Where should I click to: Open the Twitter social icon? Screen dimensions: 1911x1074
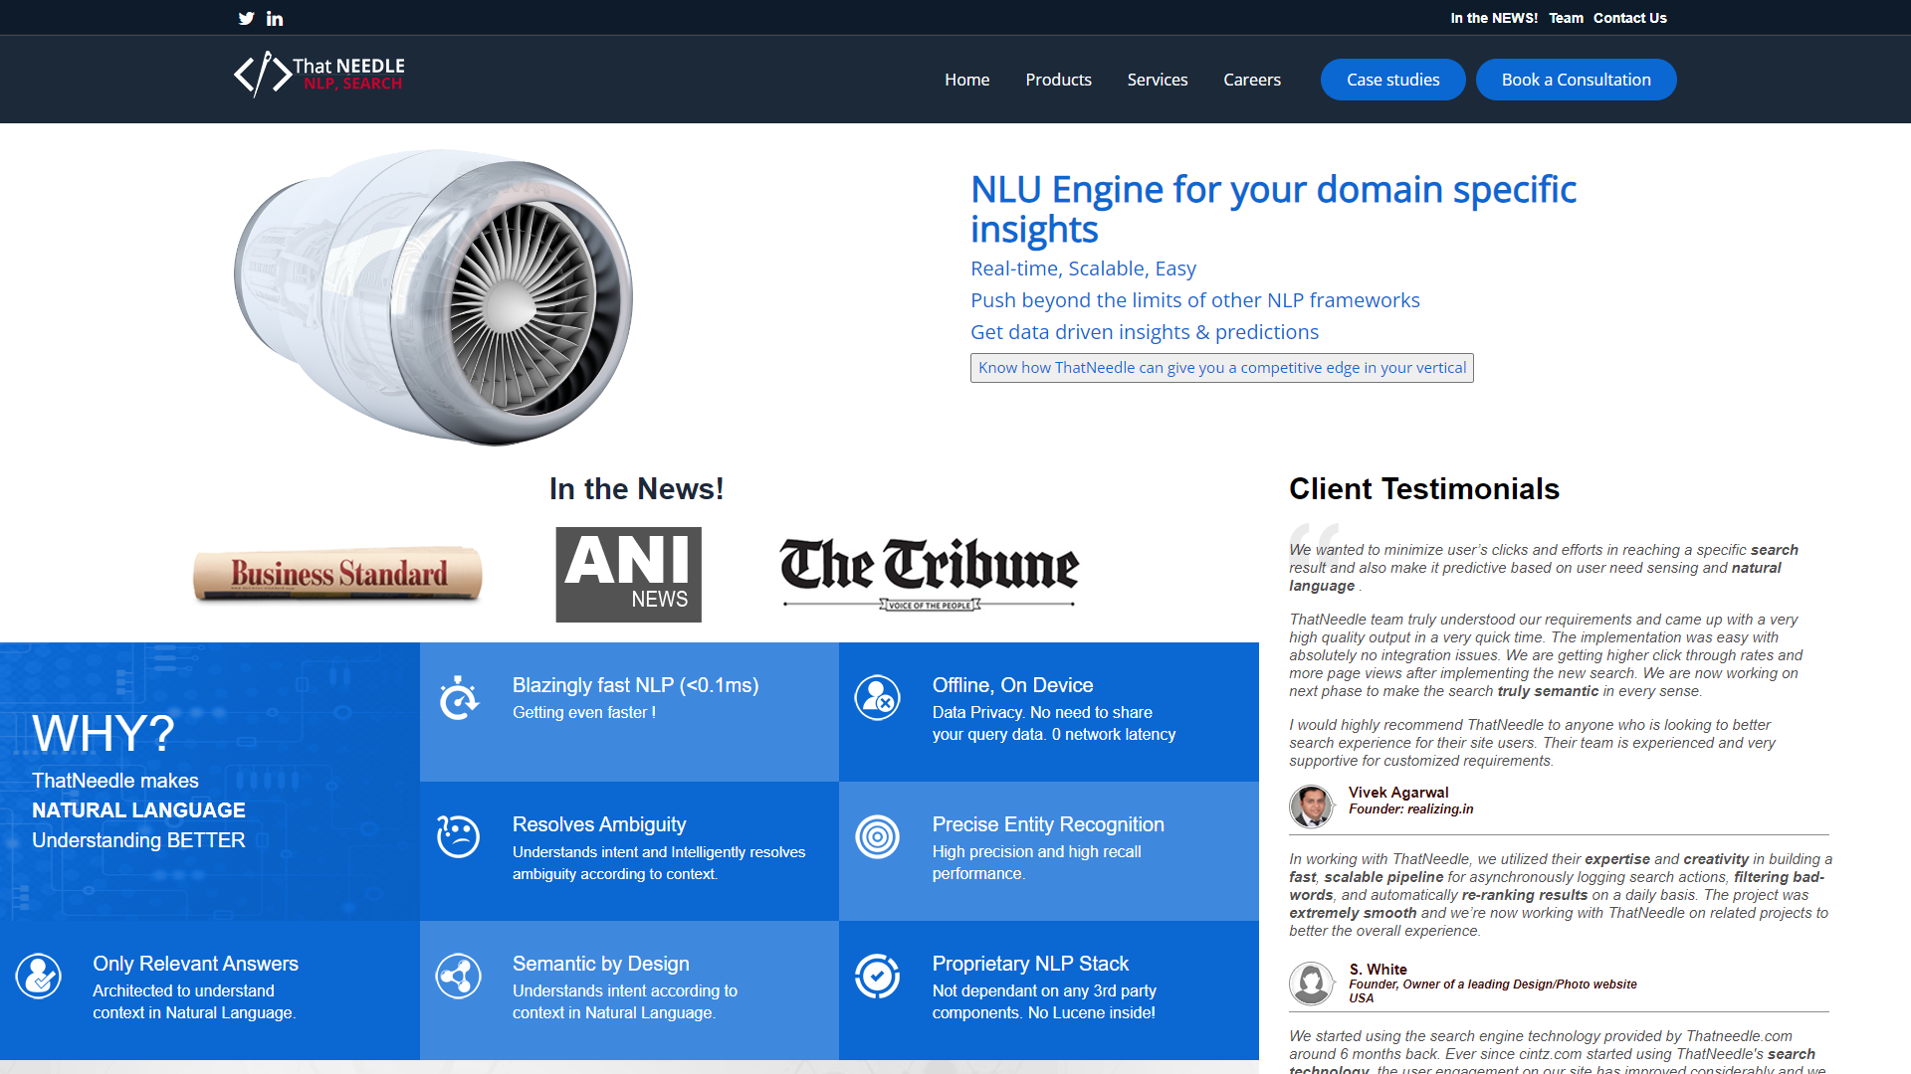pos(246,18)
